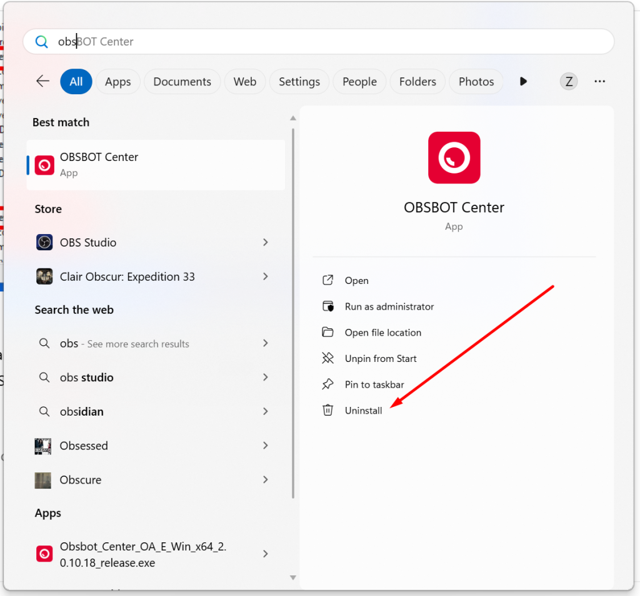The width and height of the screenshot is (640, 596).
Task: Select the obs studio web search suggestion
Action: pos(87,378)
